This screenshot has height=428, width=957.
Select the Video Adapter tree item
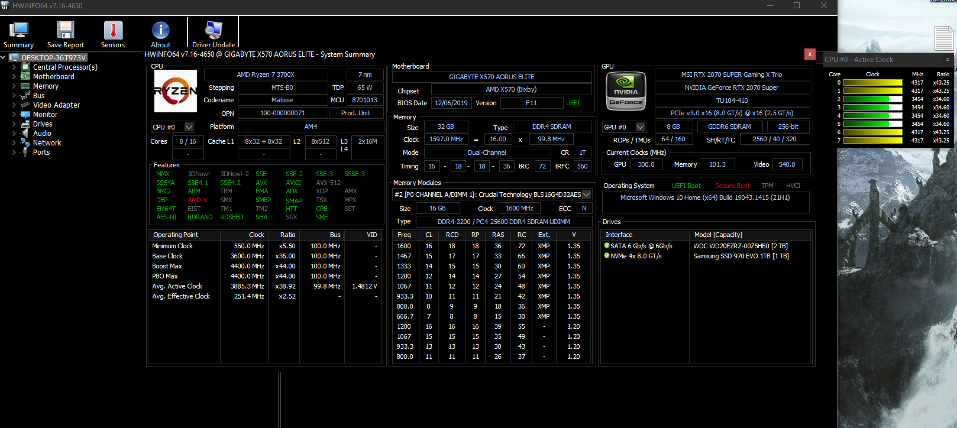56,105
